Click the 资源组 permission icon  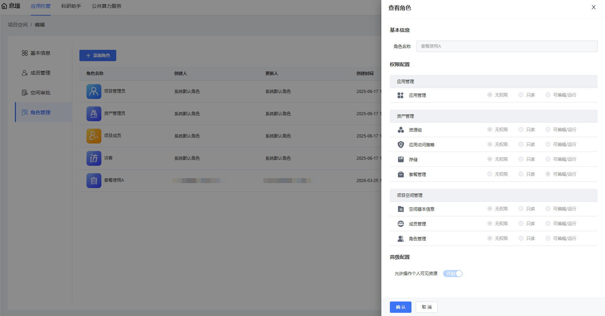click(x=400, y=130)
